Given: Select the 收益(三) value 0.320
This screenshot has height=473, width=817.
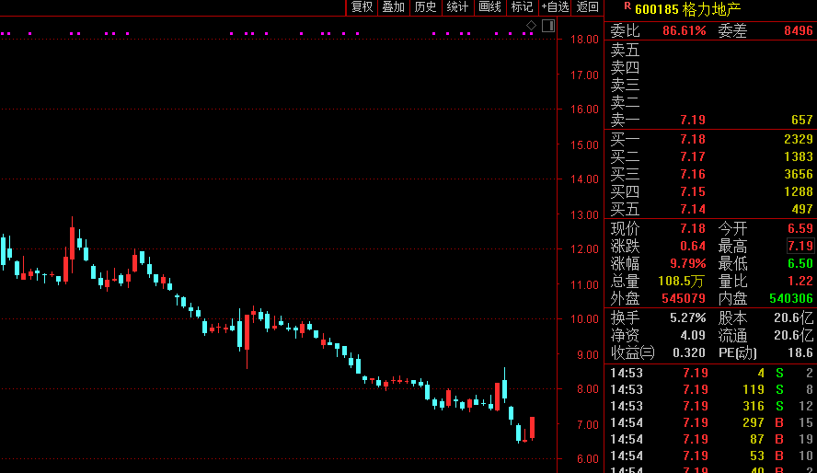Looking at the screenshot, I should 689,353.
